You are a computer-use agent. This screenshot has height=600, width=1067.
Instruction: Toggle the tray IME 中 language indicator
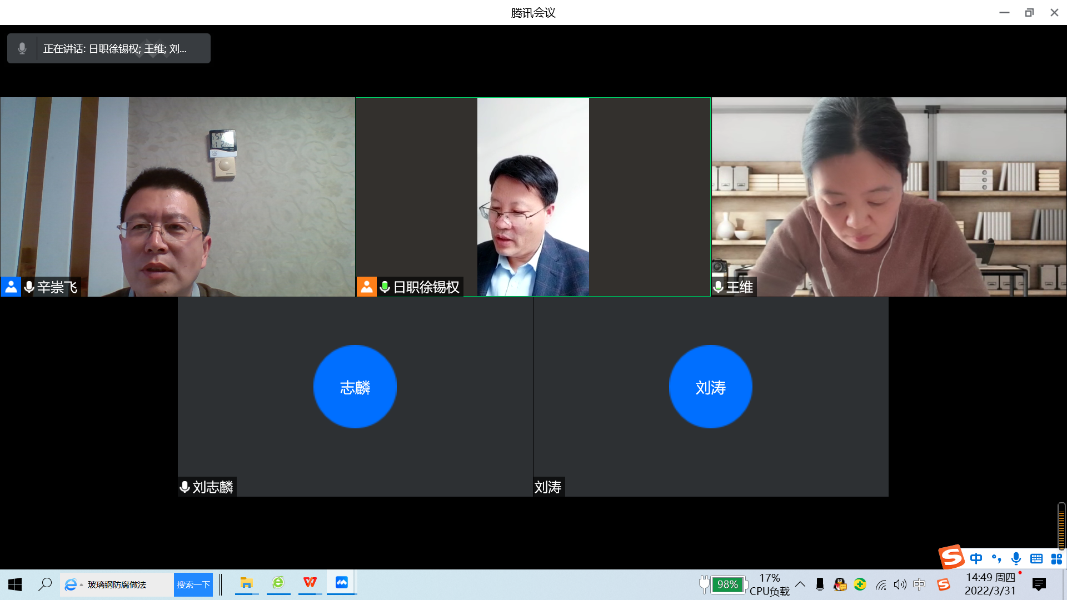[x=919, y=584]
